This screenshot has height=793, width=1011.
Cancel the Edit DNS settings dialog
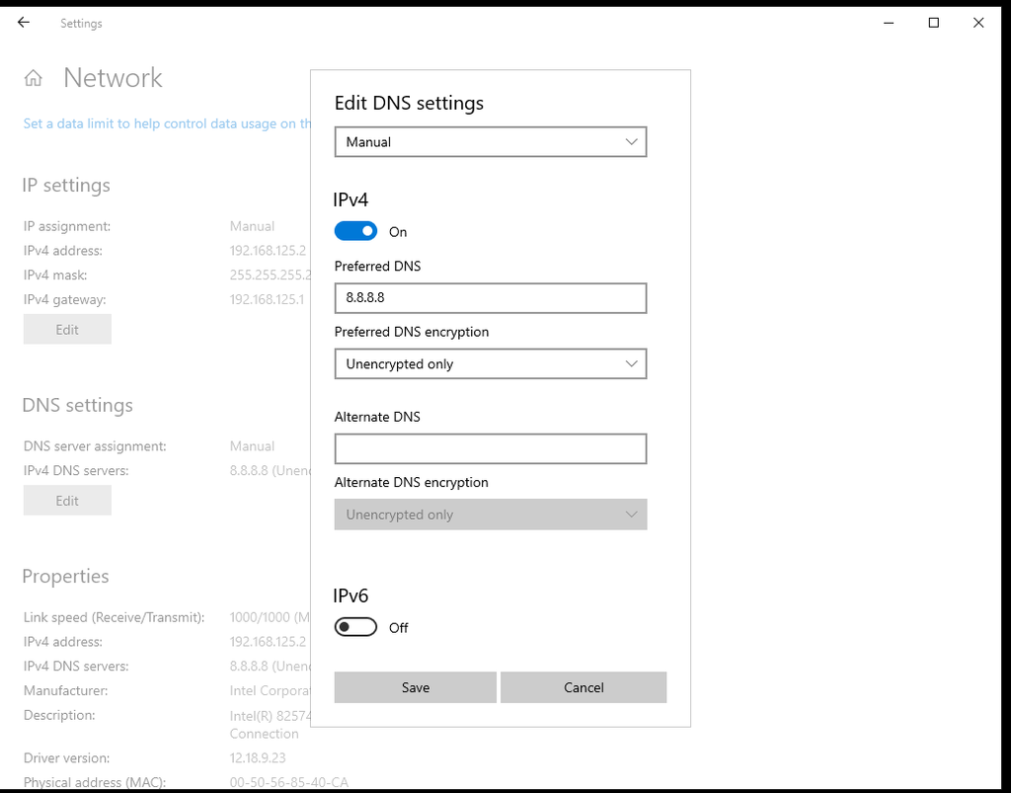(x=583, y=687)
